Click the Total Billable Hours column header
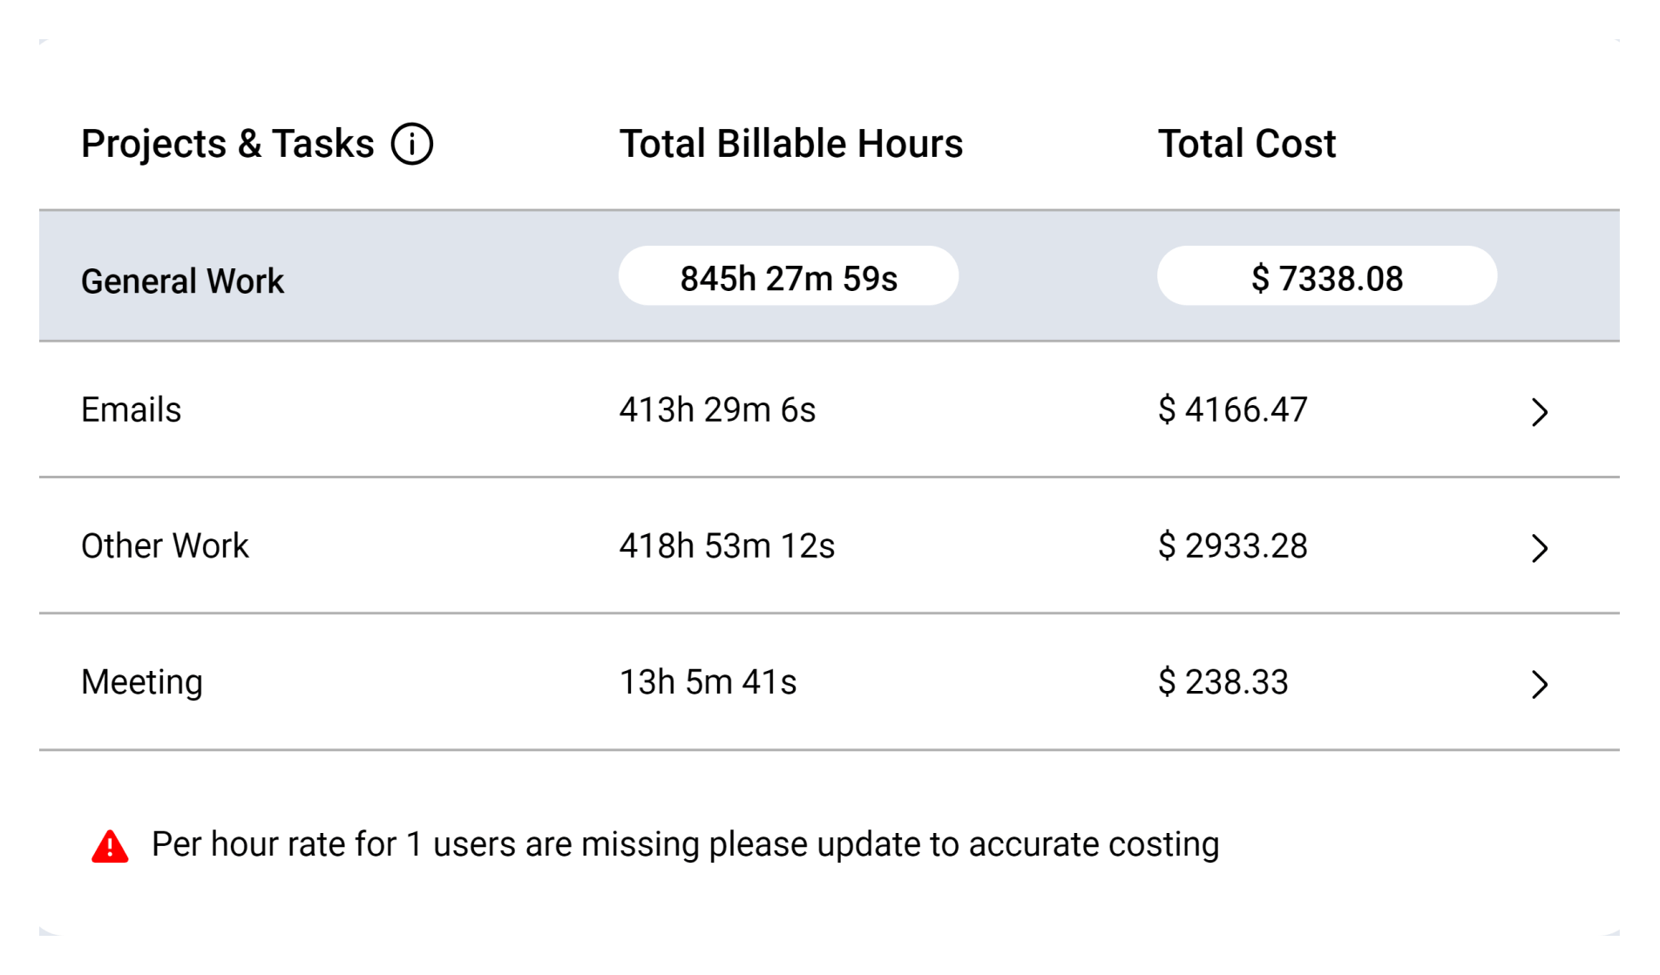This screenshot has height=975, width=1660. tap(791, 143)
